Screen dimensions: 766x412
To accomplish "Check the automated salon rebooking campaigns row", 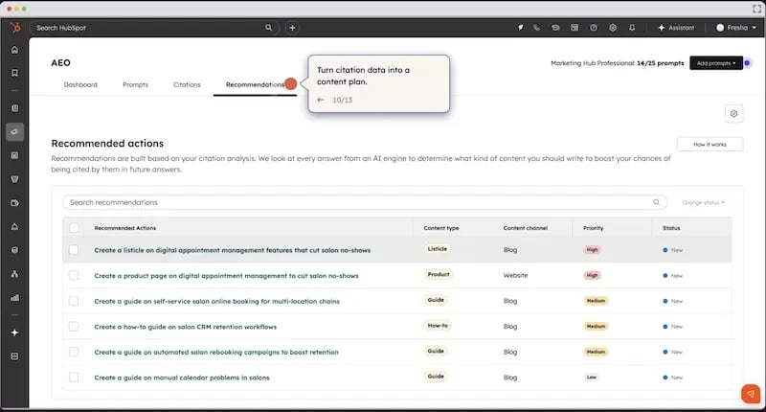I will 74,352.
